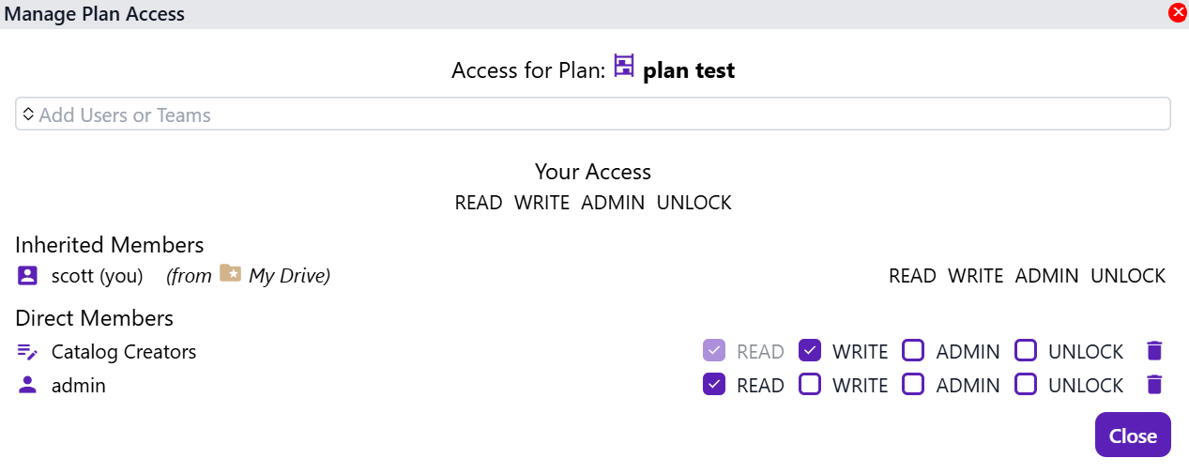The width and height of the screenshot is (1189, 474).
Task: Open the My Drive inherited source link
Action: click(288, 276)
